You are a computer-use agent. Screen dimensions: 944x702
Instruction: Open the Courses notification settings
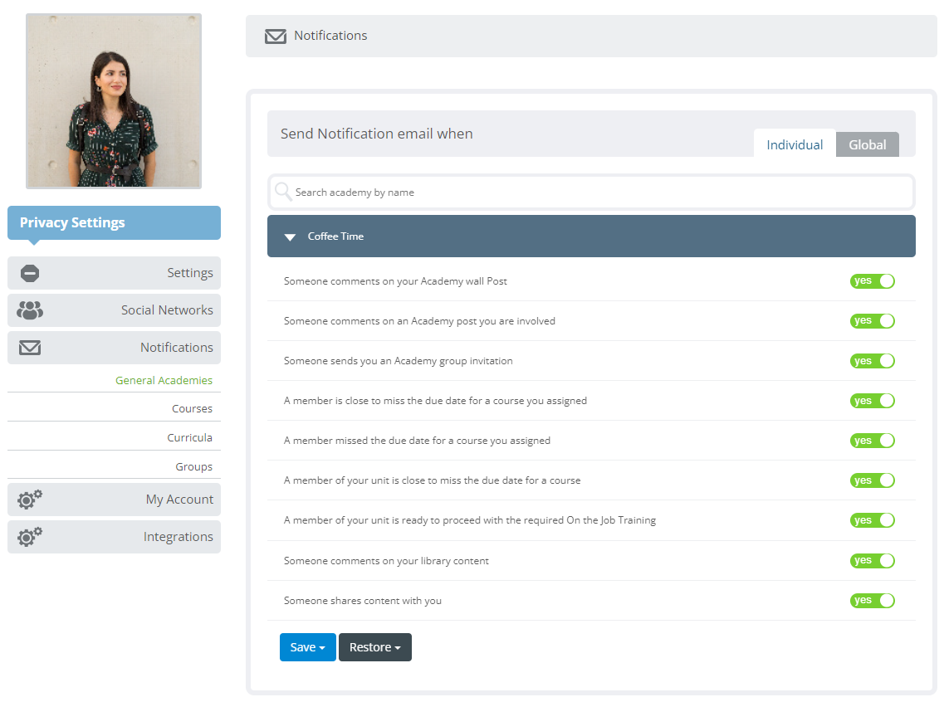192,408
